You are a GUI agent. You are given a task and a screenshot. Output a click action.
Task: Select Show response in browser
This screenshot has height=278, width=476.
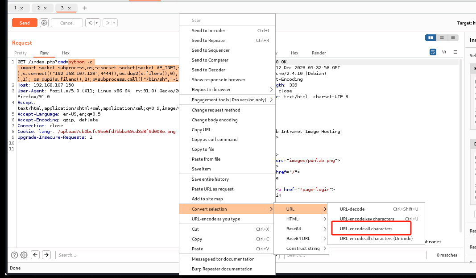pos(228,80)
